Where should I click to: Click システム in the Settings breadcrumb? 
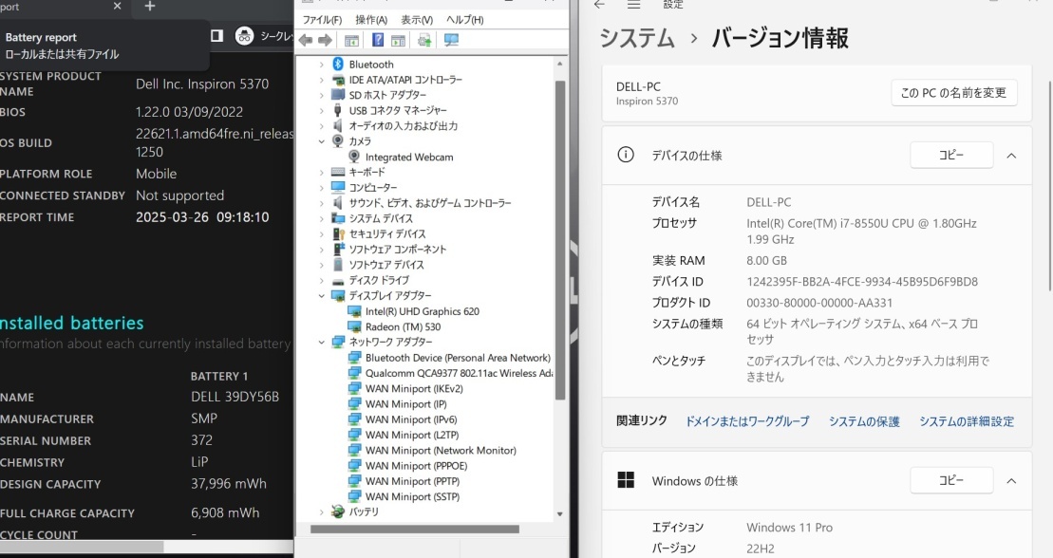[x=636, y=38]
